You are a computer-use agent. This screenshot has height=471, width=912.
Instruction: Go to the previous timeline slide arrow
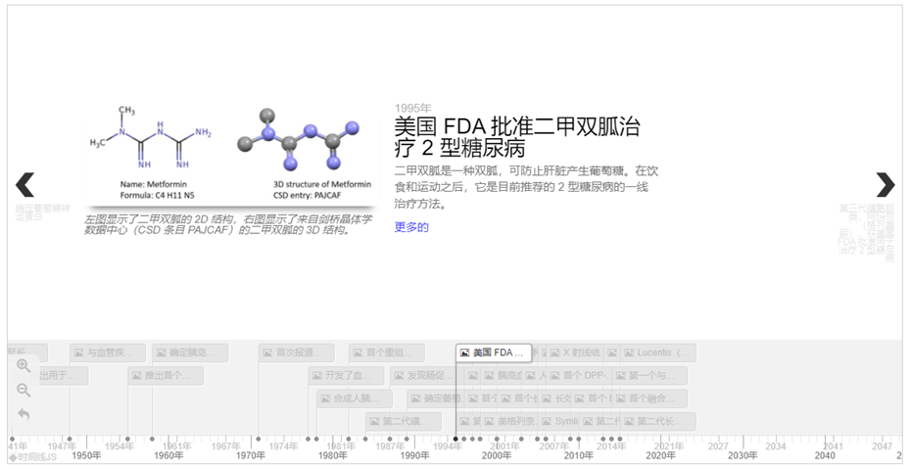[x=25, y=185]
